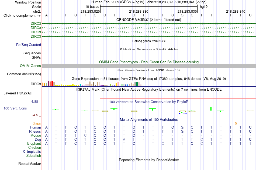Click 'Repeating Elements by RepeatMasker' title

[149, 160]
